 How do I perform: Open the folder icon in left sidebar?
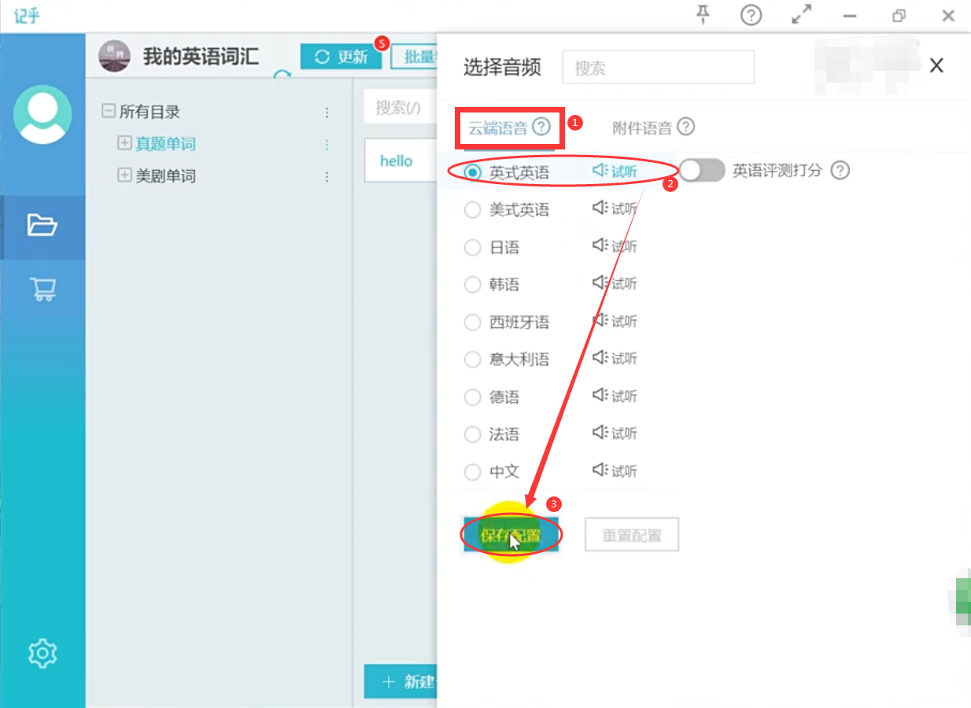(x=42, y=226)
